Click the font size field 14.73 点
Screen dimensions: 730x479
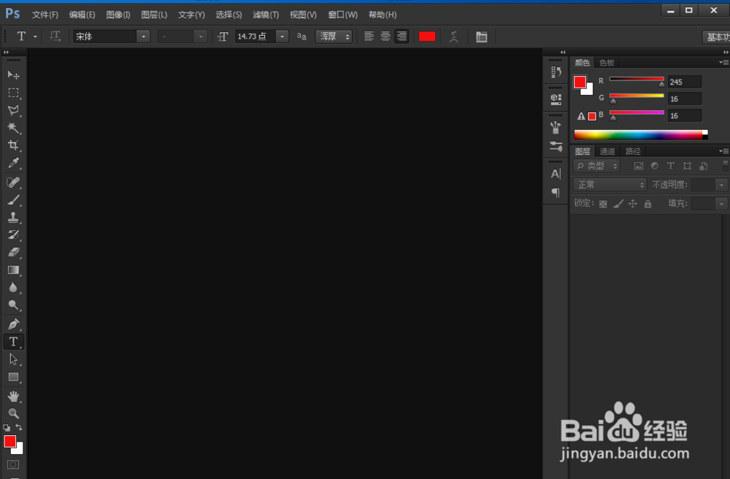255,37
